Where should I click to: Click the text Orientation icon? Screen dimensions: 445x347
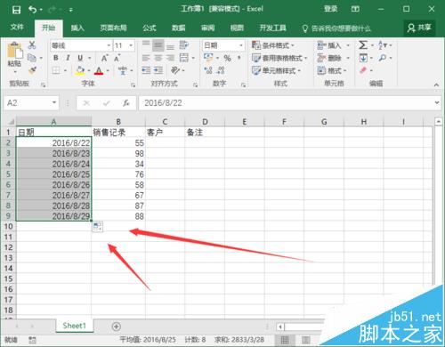pyautogui.click(x=175, y=70)
